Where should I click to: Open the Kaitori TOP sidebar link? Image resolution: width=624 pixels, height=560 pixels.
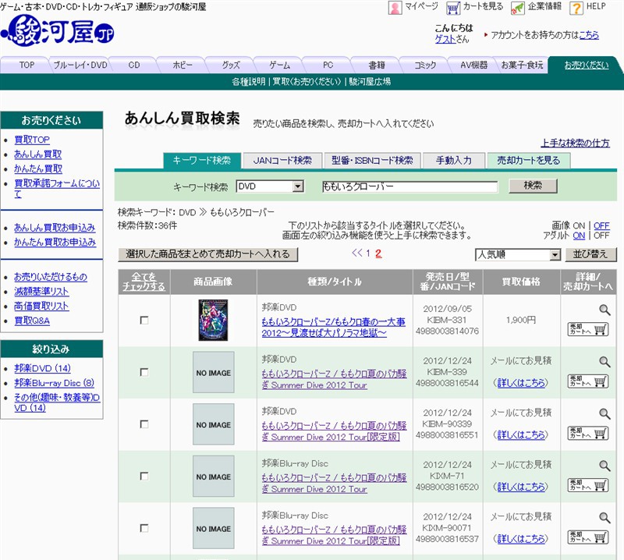(32, 140)
